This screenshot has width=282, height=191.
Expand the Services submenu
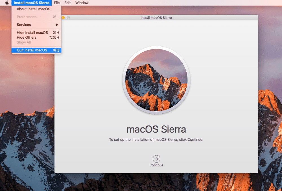coord(36,25)
